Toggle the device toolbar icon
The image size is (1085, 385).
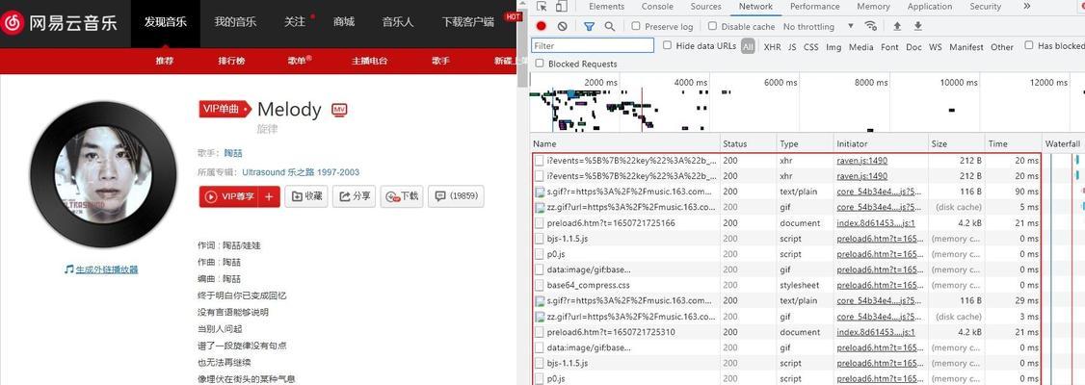point(562,6)
